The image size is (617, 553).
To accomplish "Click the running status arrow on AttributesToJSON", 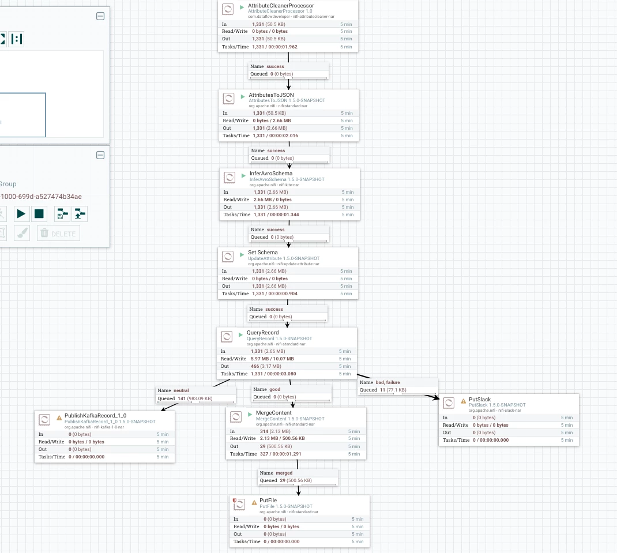I will [x=243, y=96].
